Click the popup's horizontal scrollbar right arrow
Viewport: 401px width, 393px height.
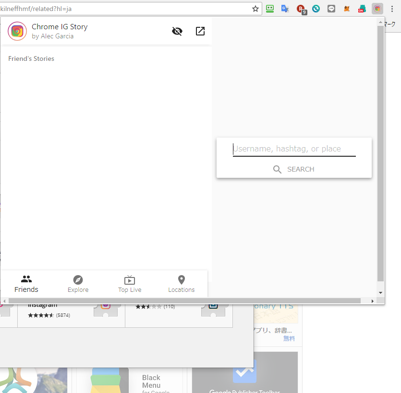(x=372, y=301)
